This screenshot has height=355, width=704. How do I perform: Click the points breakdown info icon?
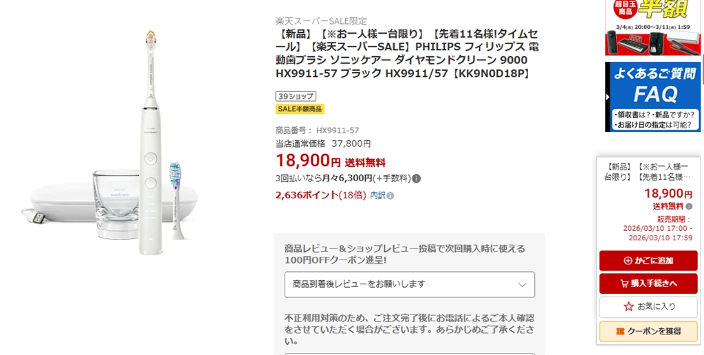(x=390, y=196)
